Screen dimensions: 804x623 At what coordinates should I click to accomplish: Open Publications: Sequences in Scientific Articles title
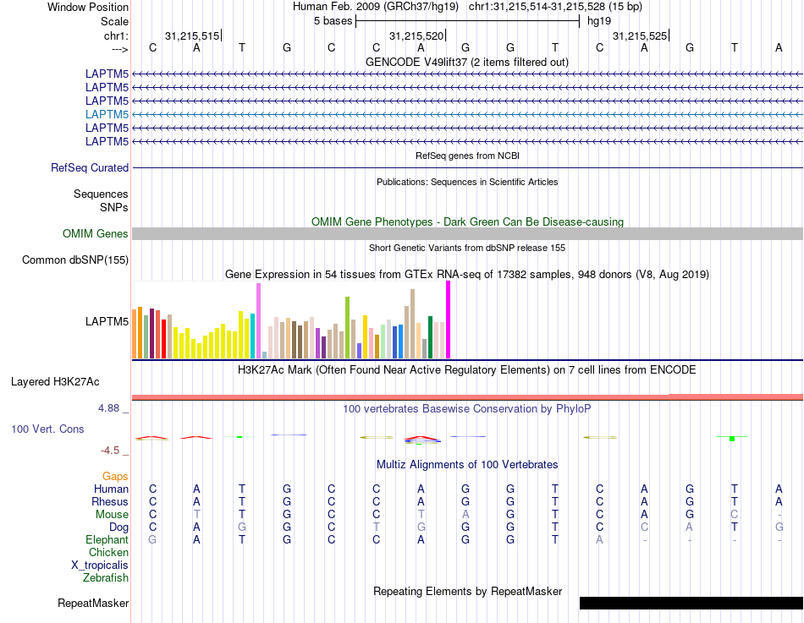point(467,182)
